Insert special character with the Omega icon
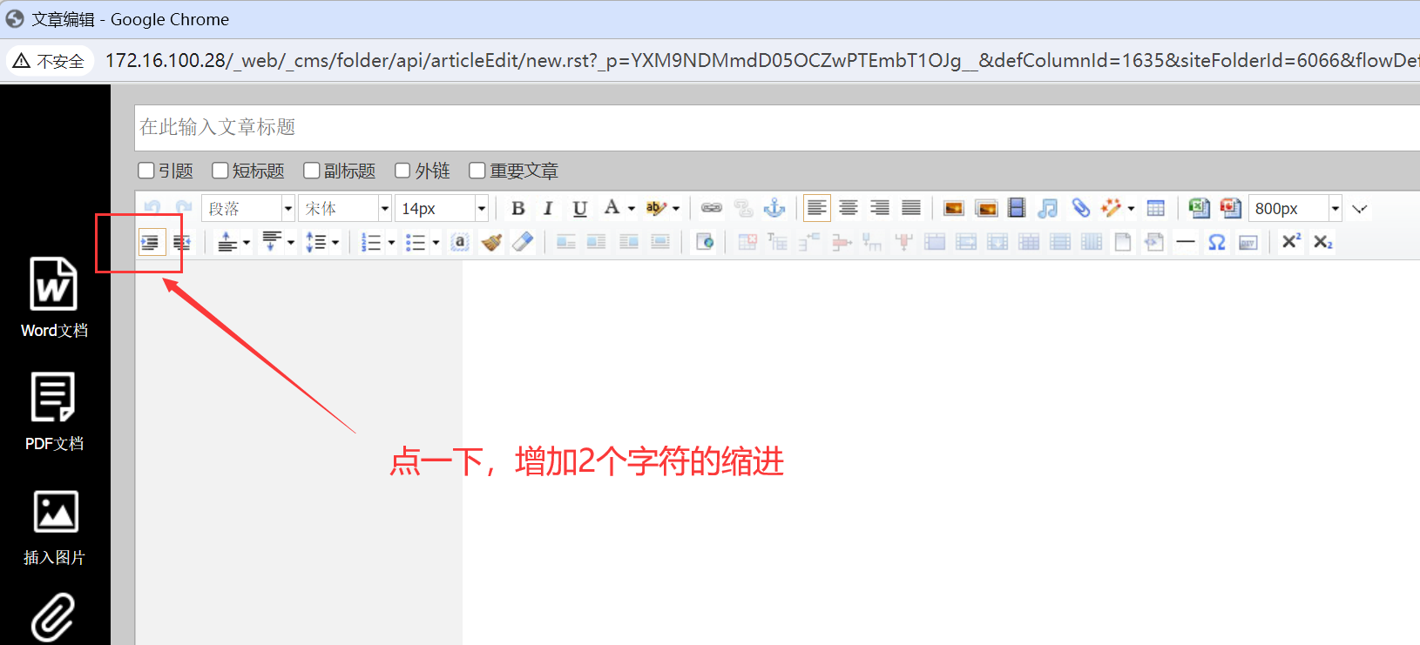 (1216, 242)
